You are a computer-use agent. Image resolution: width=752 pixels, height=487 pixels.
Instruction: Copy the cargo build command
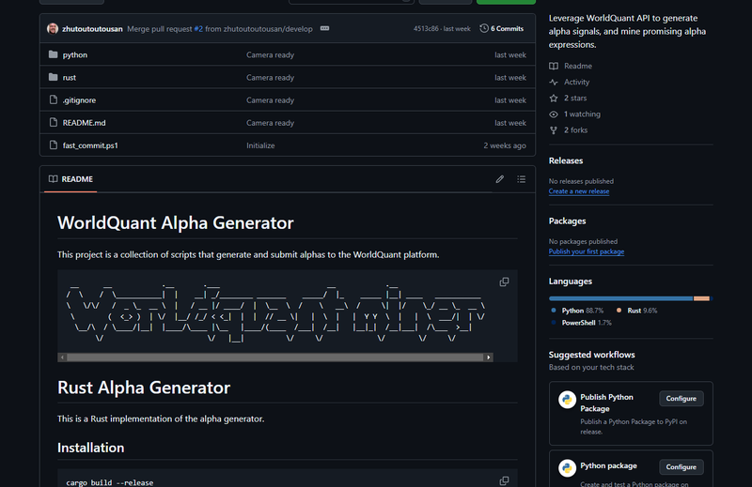(504, 480)
